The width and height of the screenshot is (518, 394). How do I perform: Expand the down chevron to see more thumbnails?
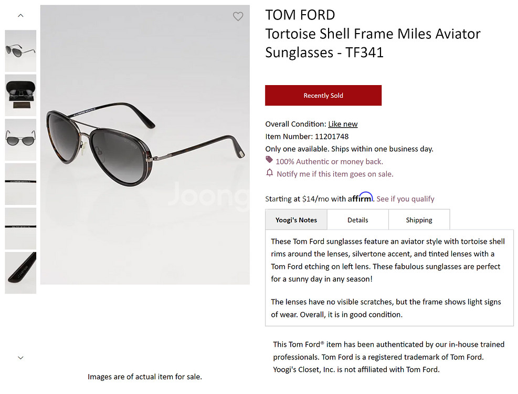point(20,357)
